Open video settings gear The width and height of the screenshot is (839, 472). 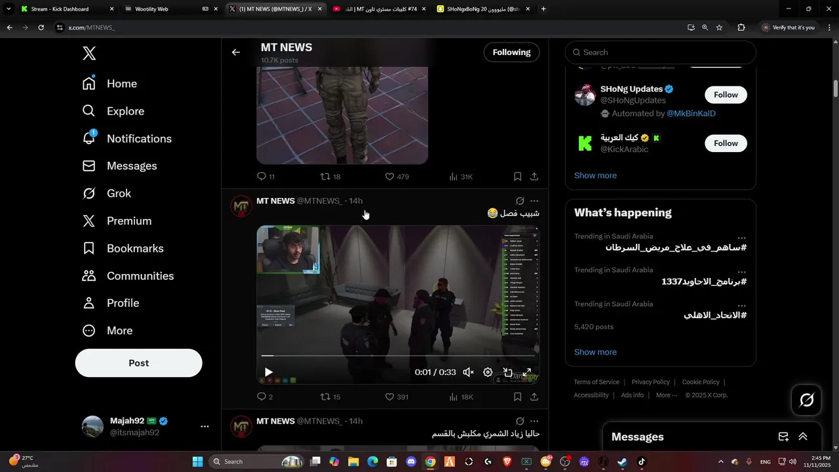pyautogui.click(x=488, y=372)
